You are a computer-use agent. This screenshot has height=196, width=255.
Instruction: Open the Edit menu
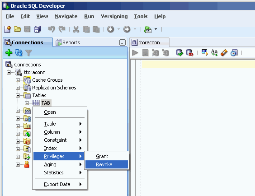point(25,16)
